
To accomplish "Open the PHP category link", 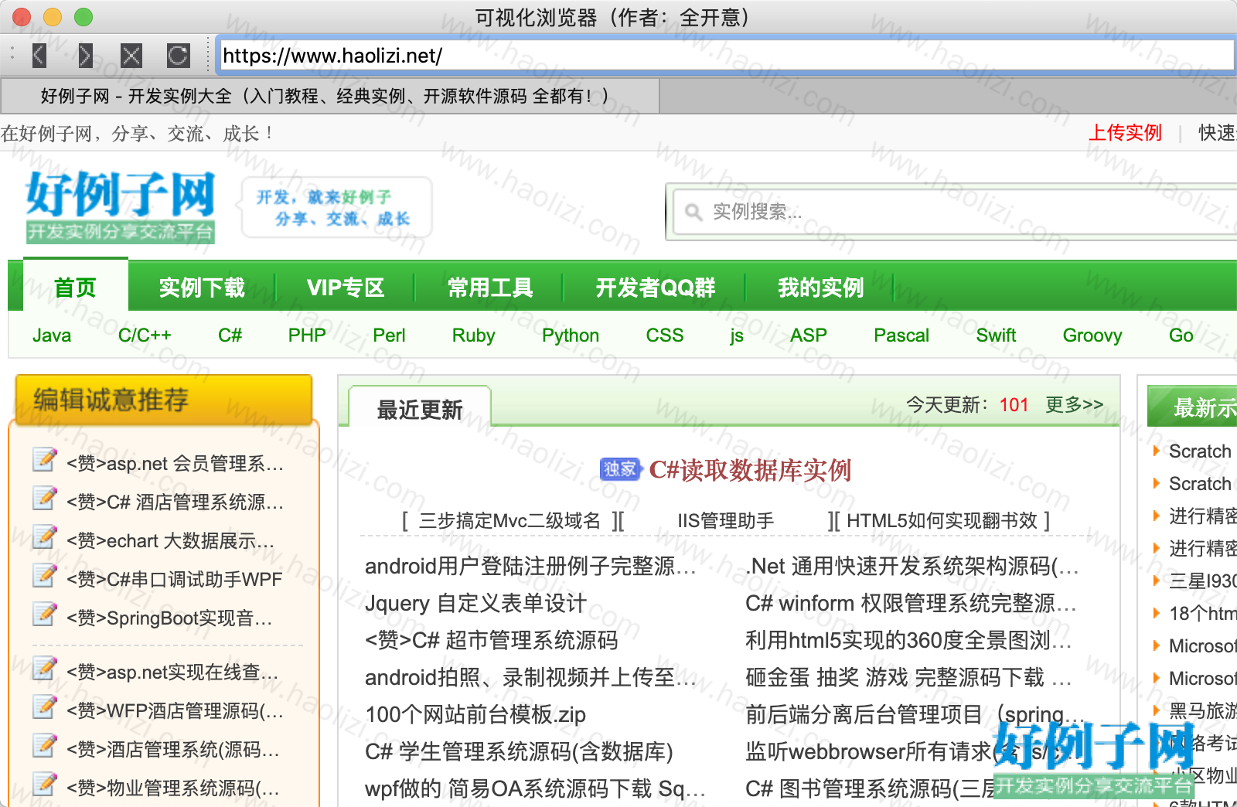I will click(307, 335).
